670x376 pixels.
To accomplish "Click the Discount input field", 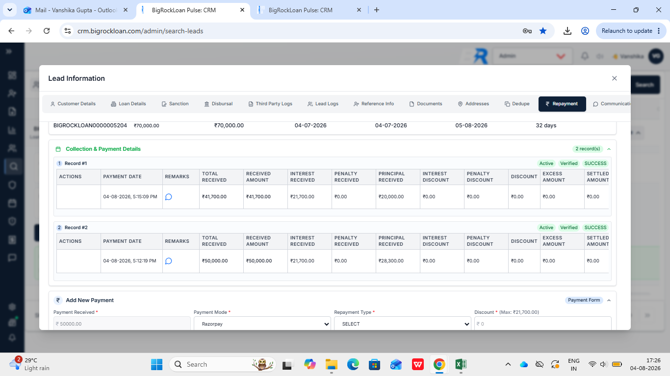I will point(543,324).
